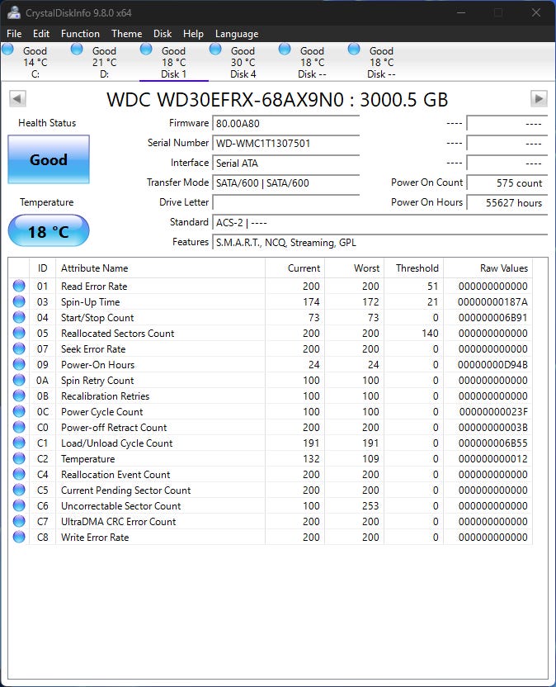Click status orb of Disk 4
This screenshot has width=556, height=687.
215,49
